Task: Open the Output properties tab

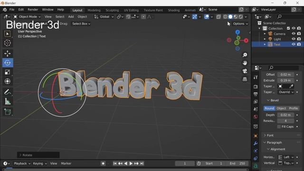Action: pos(256,94)
